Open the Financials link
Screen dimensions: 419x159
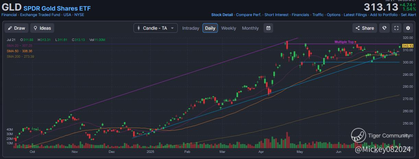(x=300, y=15)
